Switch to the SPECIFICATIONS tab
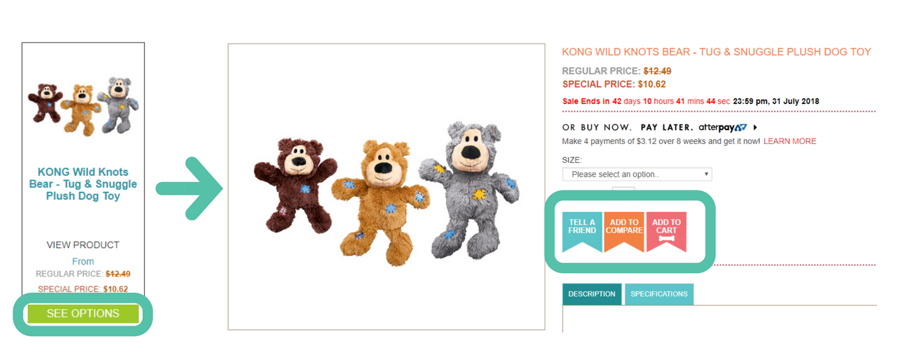 659,294
